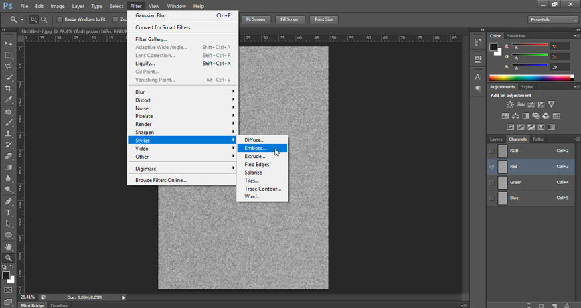Select the Hand tool
Viewport: 581px width, 308px height.
[x=8, y=247]
